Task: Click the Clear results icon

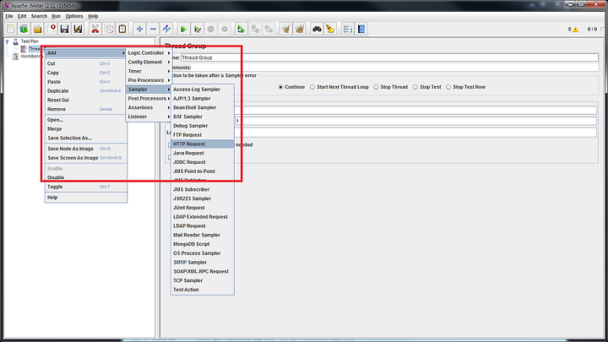Action: point(285,29)
